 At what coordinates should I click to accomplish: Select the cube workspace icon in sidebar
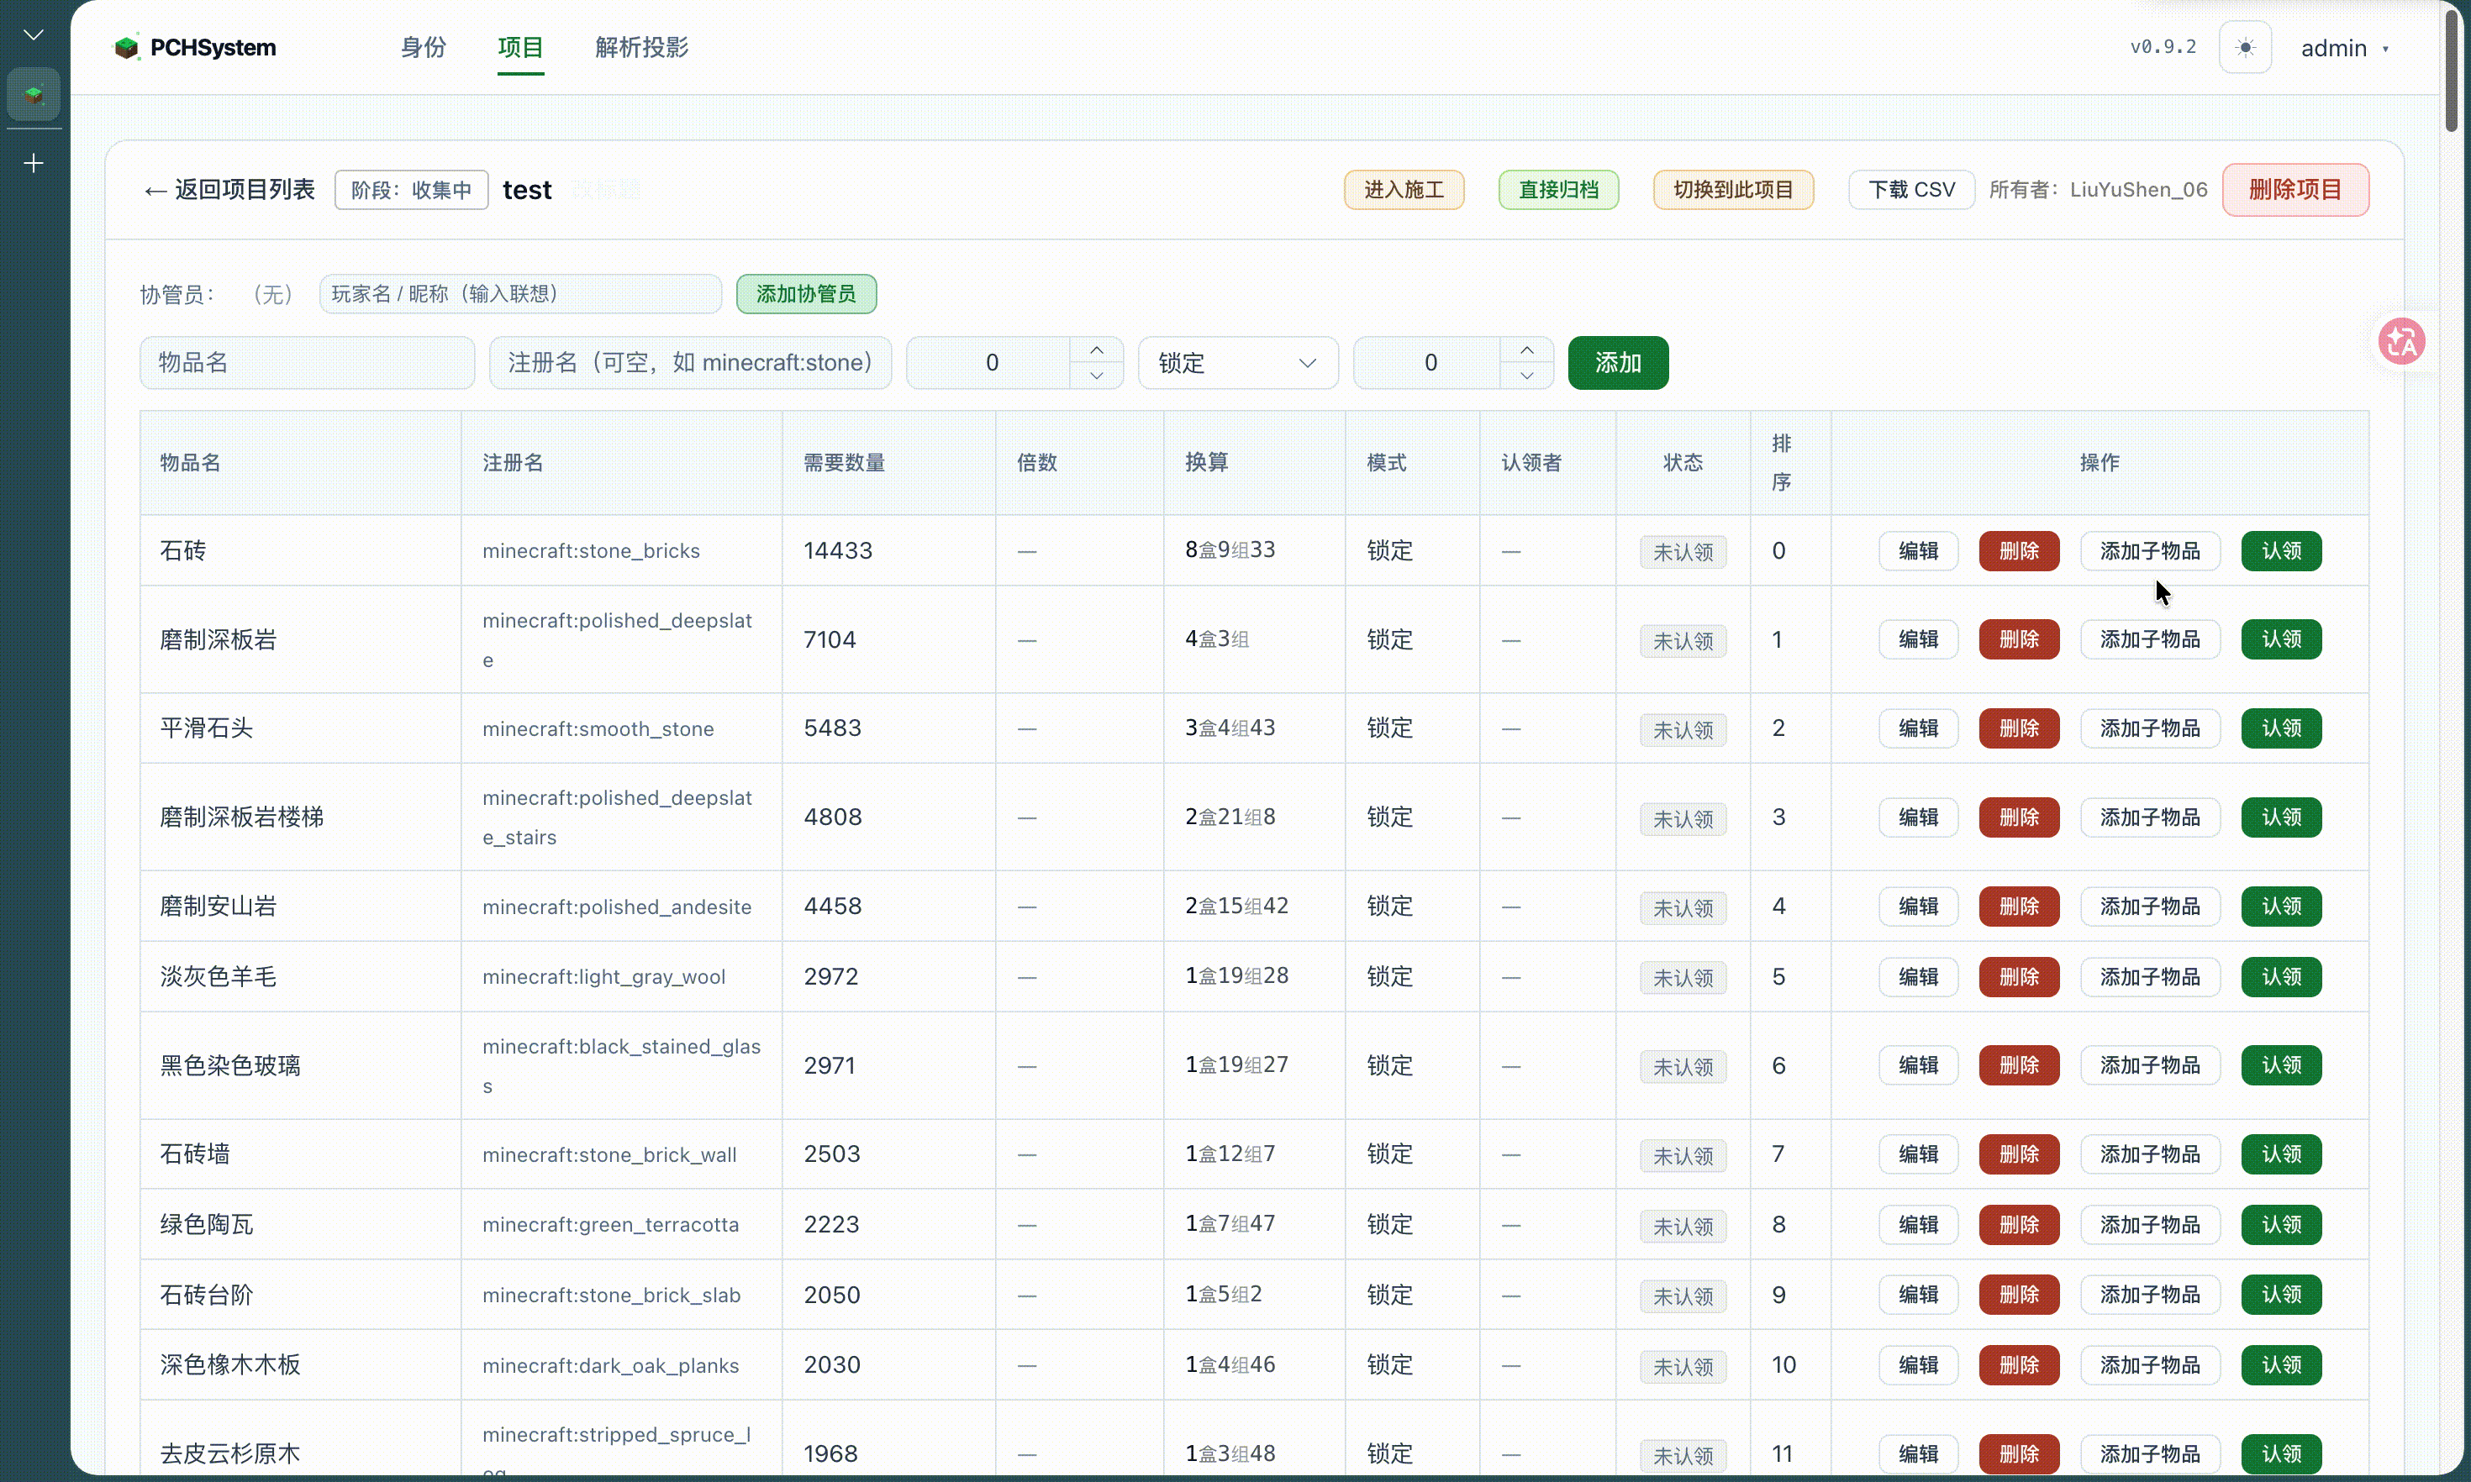coord(34,95)
